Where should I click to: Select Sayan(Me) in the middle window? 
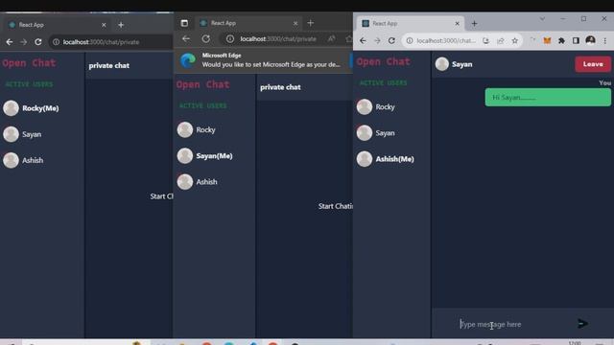pos(215,155)
